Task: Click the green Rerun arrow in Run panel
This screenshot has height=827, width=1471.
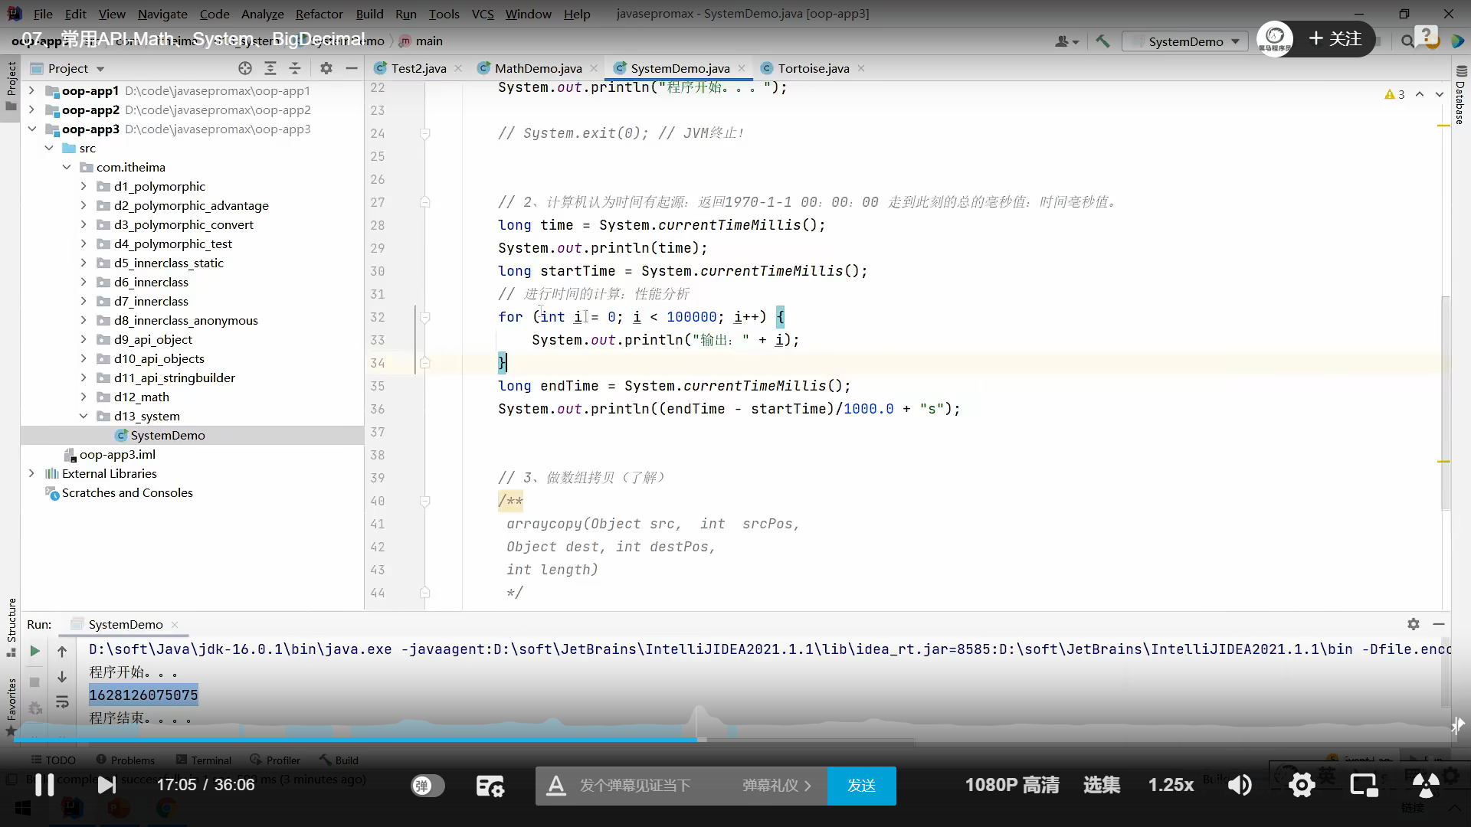Action: [x=34, y=651]
